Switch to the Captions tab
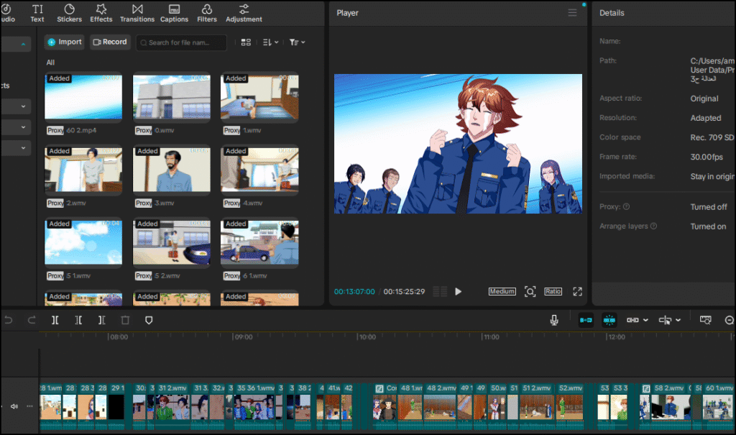The image size is (736, 435). tap(174, 13)
